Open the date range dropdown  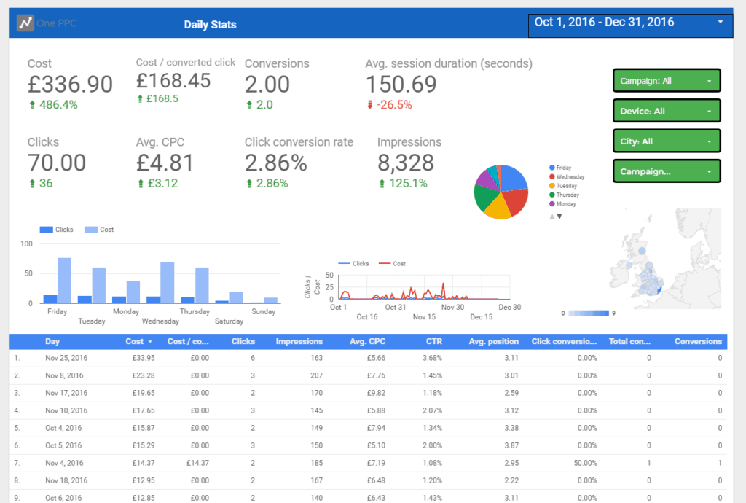point(629,23)
